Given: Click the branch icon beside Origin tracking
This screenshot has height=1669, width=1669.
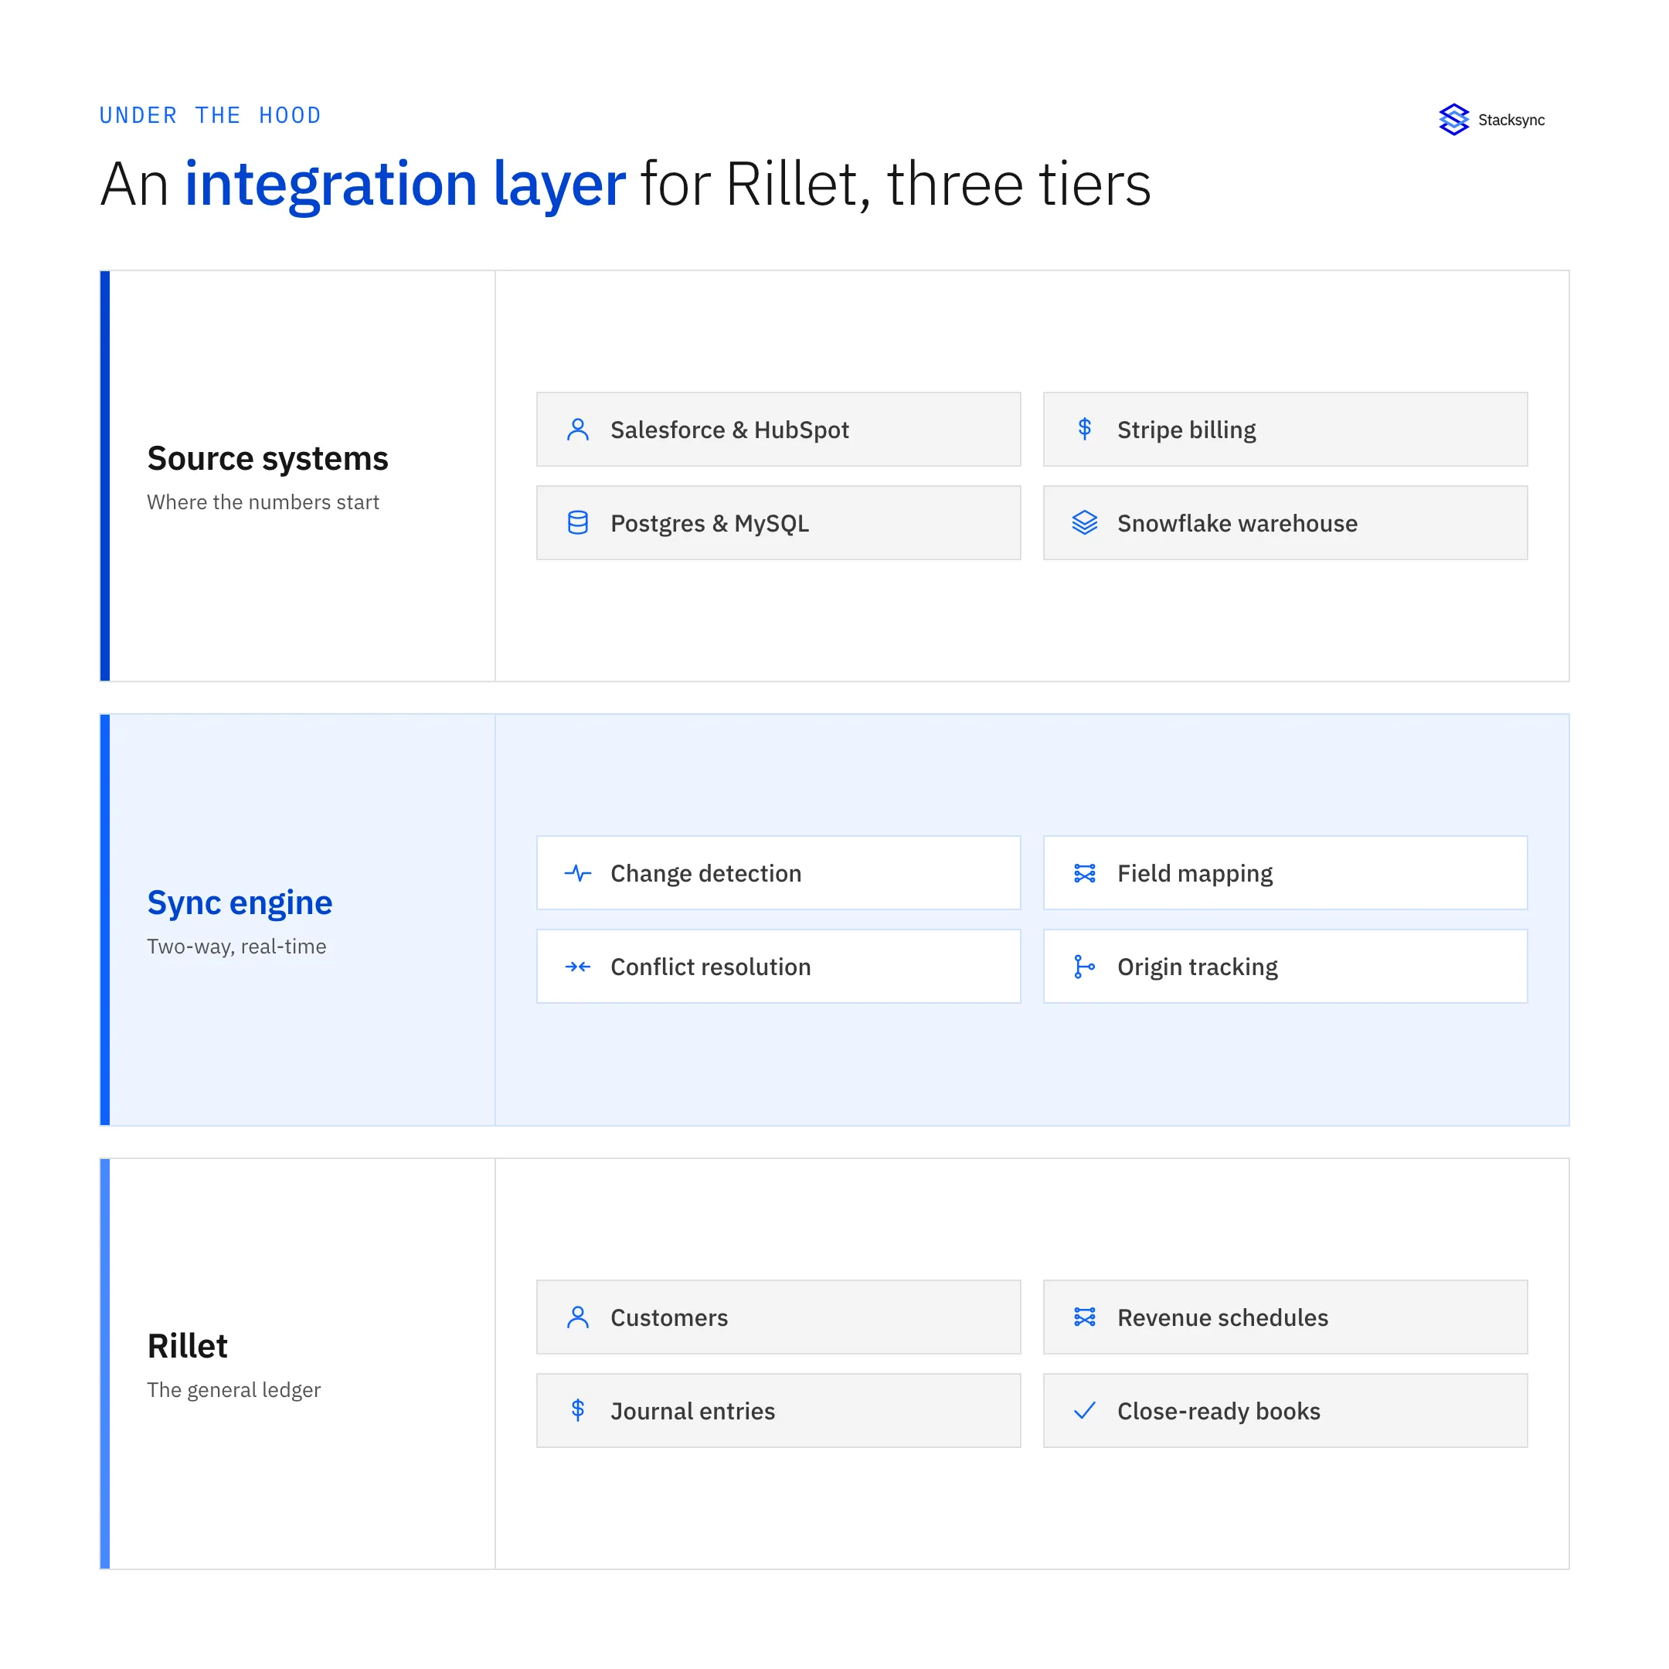Looking at the screenshot, I should pos(1085,967).
